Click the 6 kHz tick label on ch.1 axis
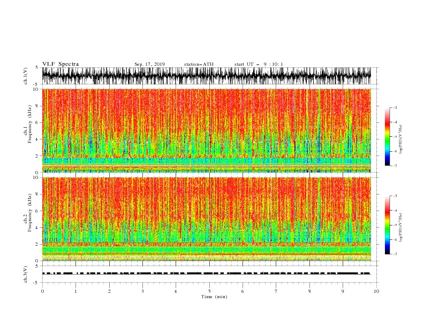The height and width of the screenshot is (327, 424). click(37, 122)
